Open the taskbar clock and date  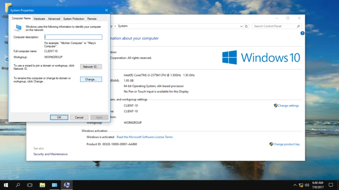(317, 185)
